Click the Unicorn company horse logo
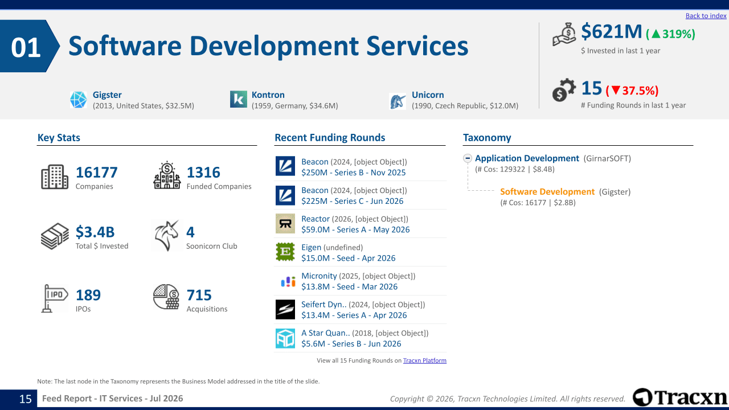The height and width of the screenshot is (410, 729). pos(398,101)
